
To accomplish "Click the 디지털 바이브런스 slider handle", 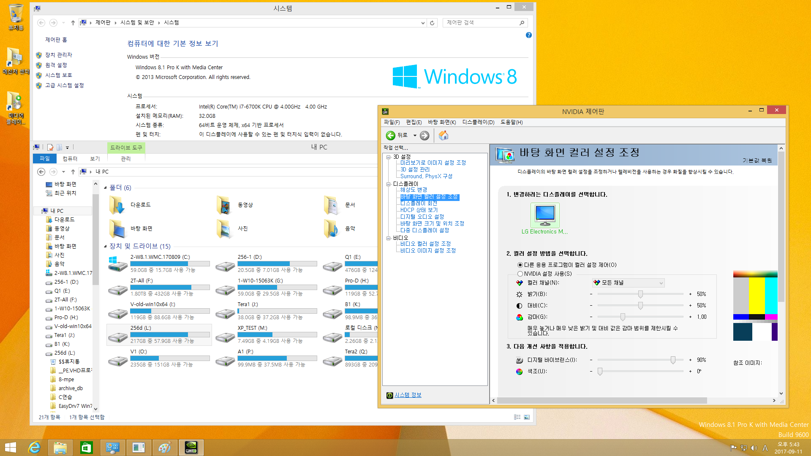I will pos(673,360).
